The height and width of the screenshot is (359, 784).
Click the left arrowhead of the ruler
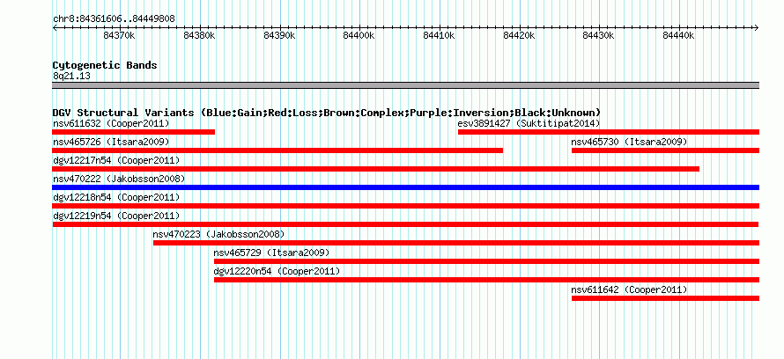point(55,28)
